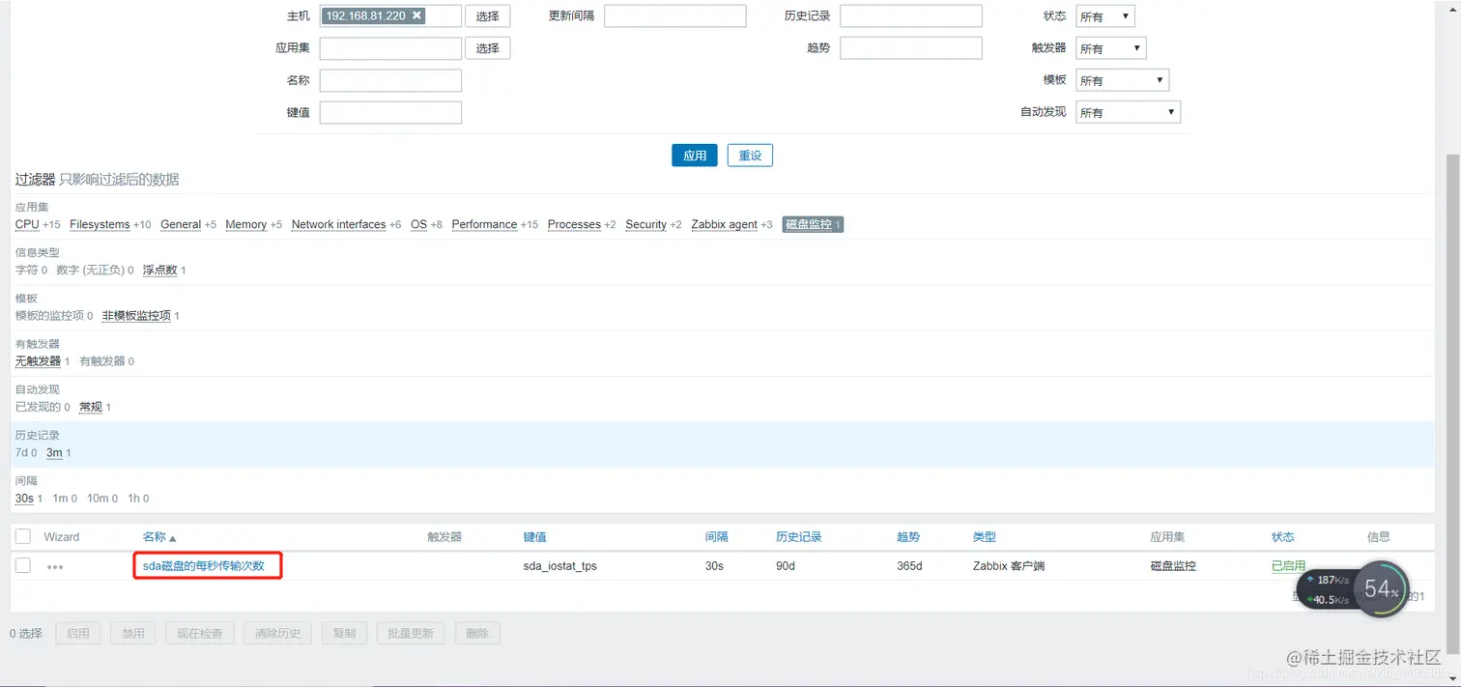Toggle the selected 磁盘监控 filter
The width and height of the screenshot is (1461, 687).
pos(813,224)
